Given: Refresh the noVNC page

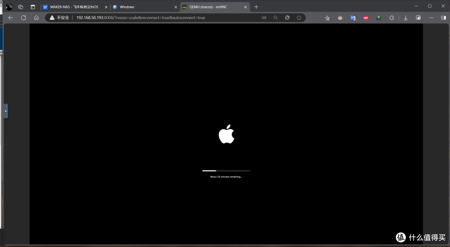Looking at the screenshot, I should pyautogui.click(x=23, y=17).
